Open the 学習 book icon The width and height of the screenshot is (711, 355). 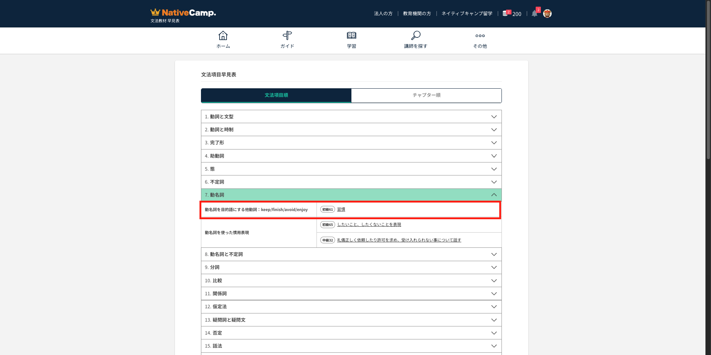pos(351,36)
